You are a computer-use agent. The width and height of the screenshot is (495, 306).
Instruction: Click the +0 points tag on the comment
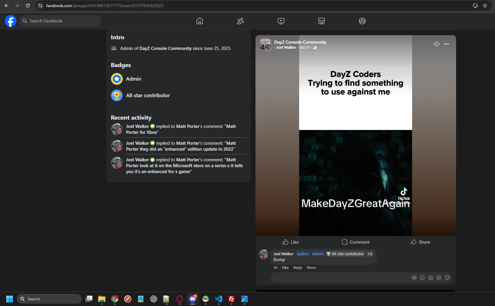pyautogui.click(x=370, y=254)
